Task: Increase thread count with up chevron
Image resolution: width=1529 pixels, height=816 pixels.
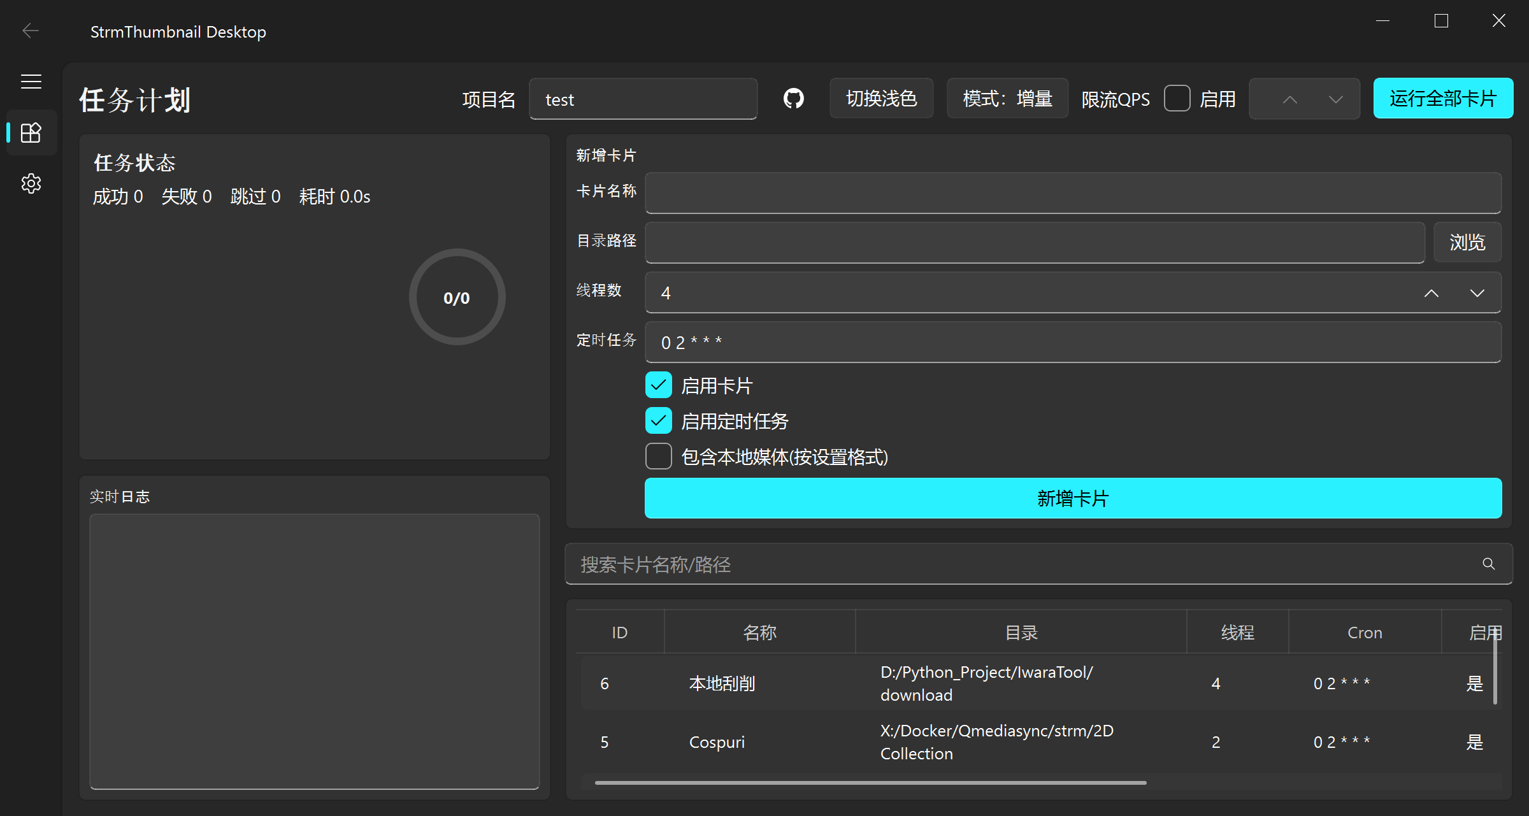Action: tap(1431, 293)
